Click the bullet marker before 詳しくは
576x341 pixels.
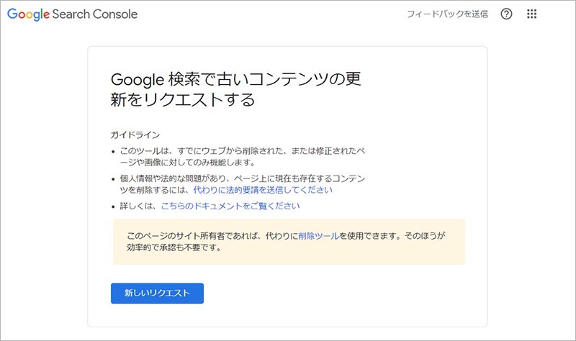pos(113,206)
